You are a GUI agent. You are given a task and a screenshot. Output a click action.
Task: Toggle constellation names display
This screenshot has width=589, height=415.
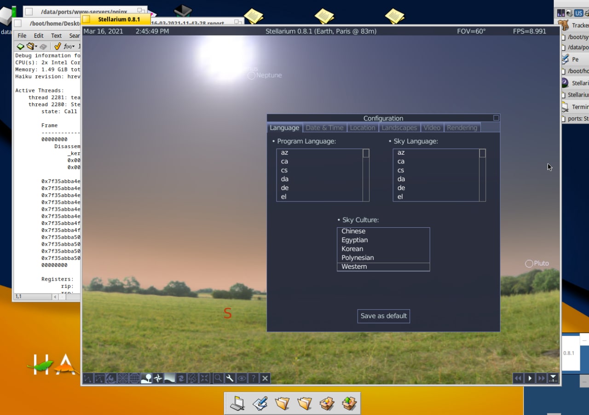point(99,378)
